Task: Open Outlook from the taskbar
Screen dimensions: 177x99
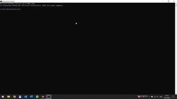Action: click(26, 97)
